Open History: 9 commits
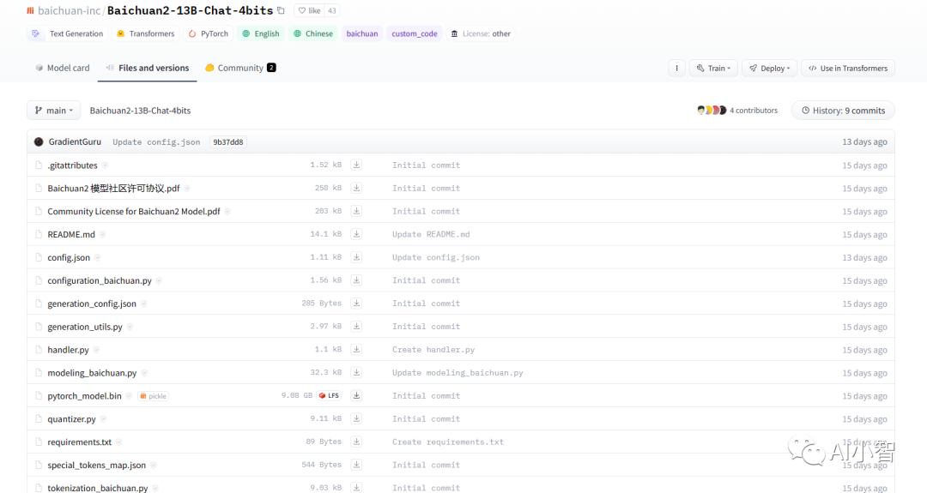Image resolution: width=927 pixels, height=493 pixels. tap(843, 111)
